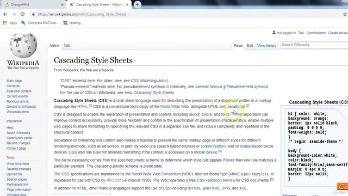The image size is (348, 196).
Task: Follow the mobile device link
Action: coord(206,152)
